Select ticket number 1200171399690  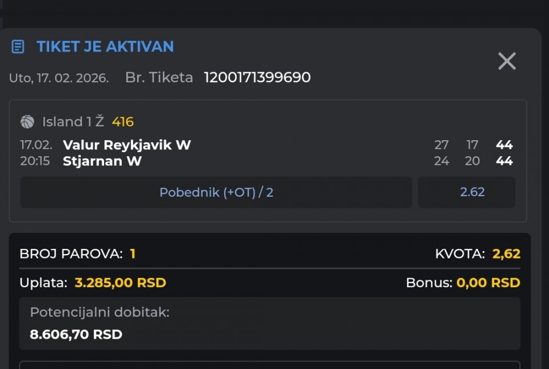point(257,78)
